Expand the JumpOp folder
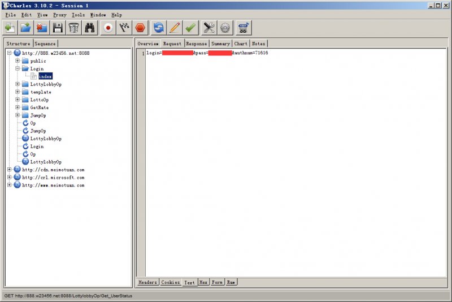 (18, 115)
